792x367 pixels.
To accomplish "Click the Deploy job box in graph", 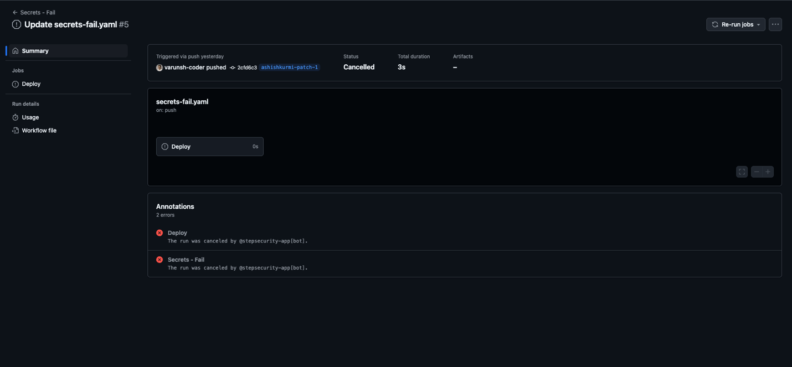I will pyautogui.click(x=210, y=147).
